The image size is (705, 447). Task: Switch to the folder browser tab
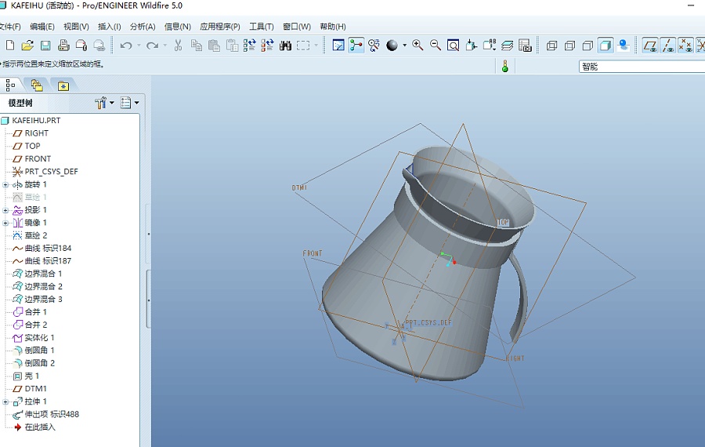pos(37,85)
